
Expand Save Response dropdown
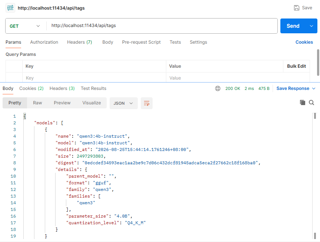pyautogui.click(x=314, y=88)
